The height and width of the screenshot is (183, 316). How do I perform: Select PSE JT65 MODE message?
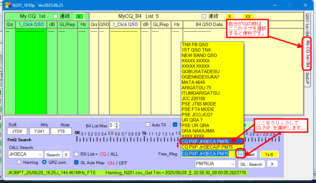click(212, 104)
